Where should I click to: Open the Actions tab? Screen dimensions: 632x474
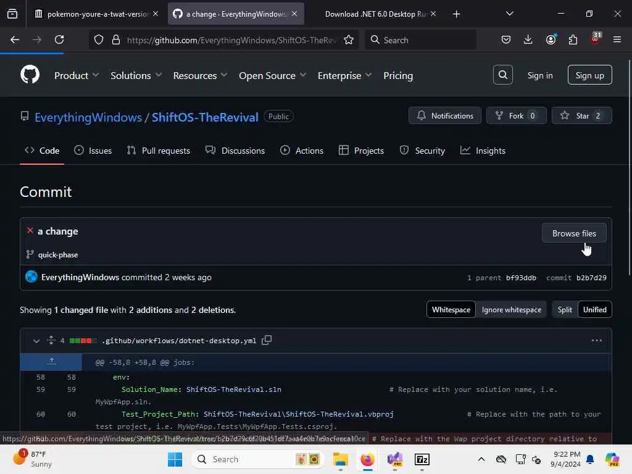click(302, 151)
